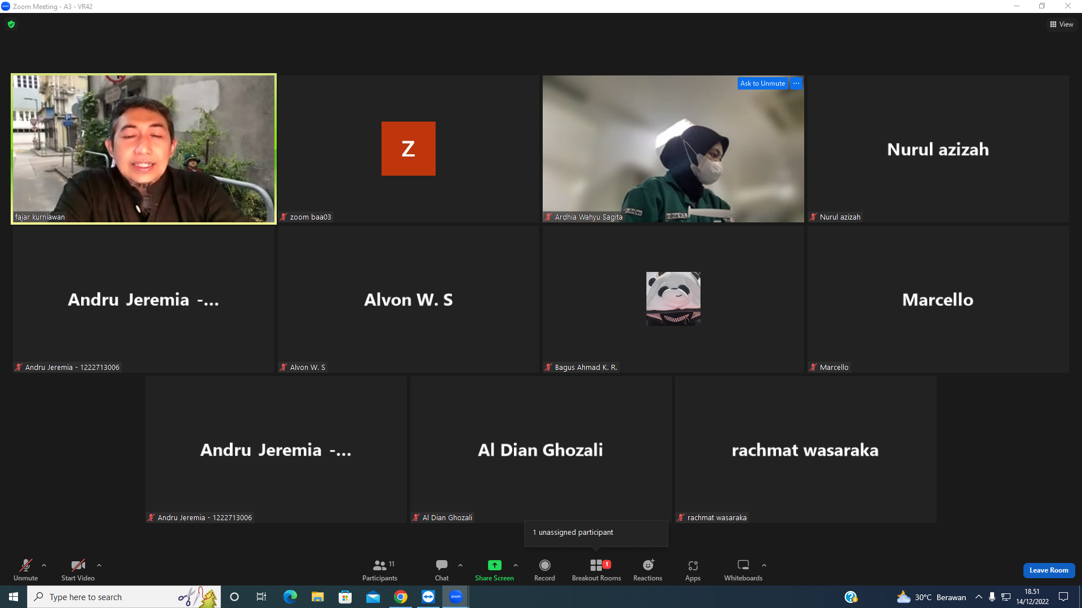The height and width of the screenshot is (608, 1082).
Task: Show hidden system tray icons
Action: (x=978, y=597)
